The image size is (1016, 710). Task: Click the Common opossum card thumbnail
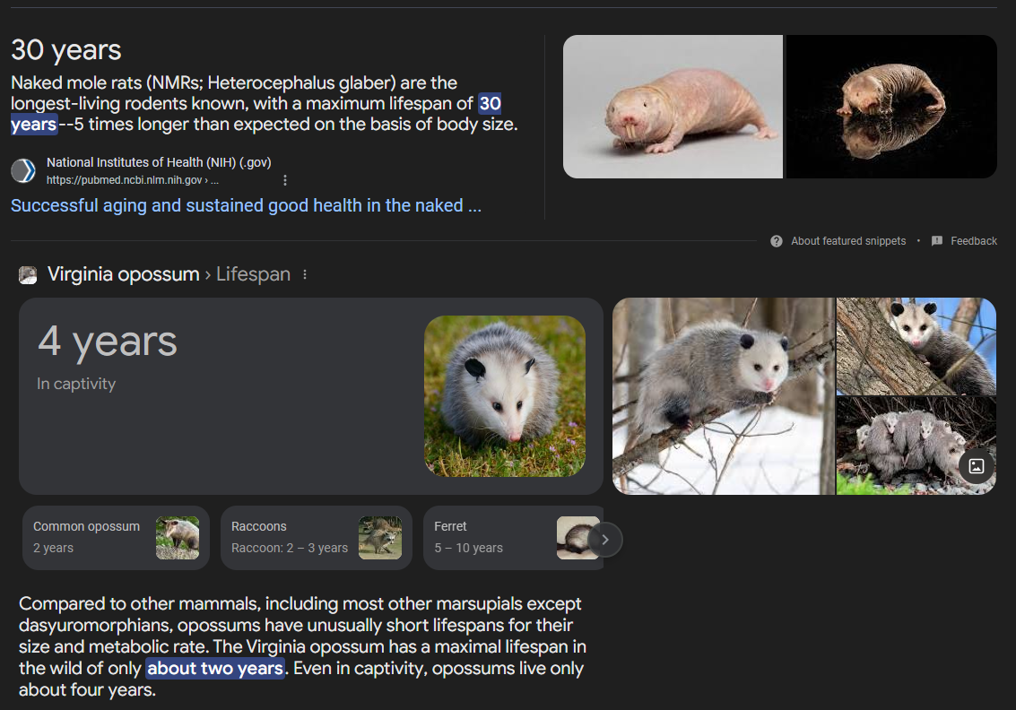(178, 538)
